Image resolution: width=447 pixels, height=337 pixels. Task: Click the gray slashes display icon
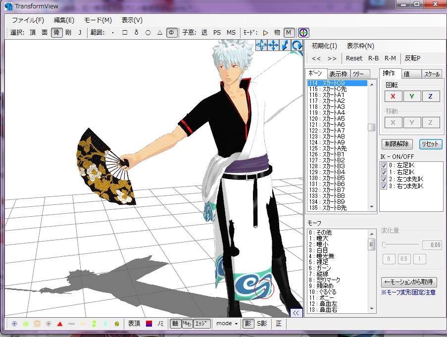pos(71,324)
